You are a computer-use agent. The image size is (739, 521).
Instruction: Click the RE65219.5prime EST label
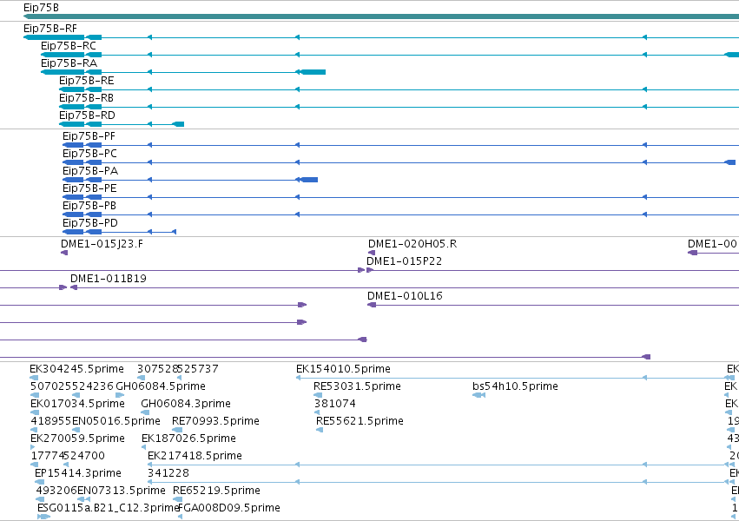click(x=216, y=491)
